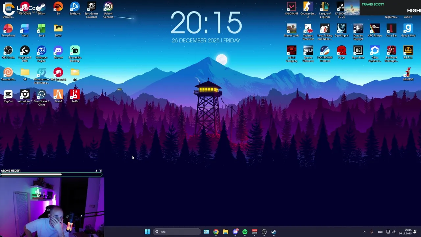Image resolution: width=421 pixels, height=237 pixels.
Task: Select Logitech G HUB shortcut
Action: click(25, 54)
